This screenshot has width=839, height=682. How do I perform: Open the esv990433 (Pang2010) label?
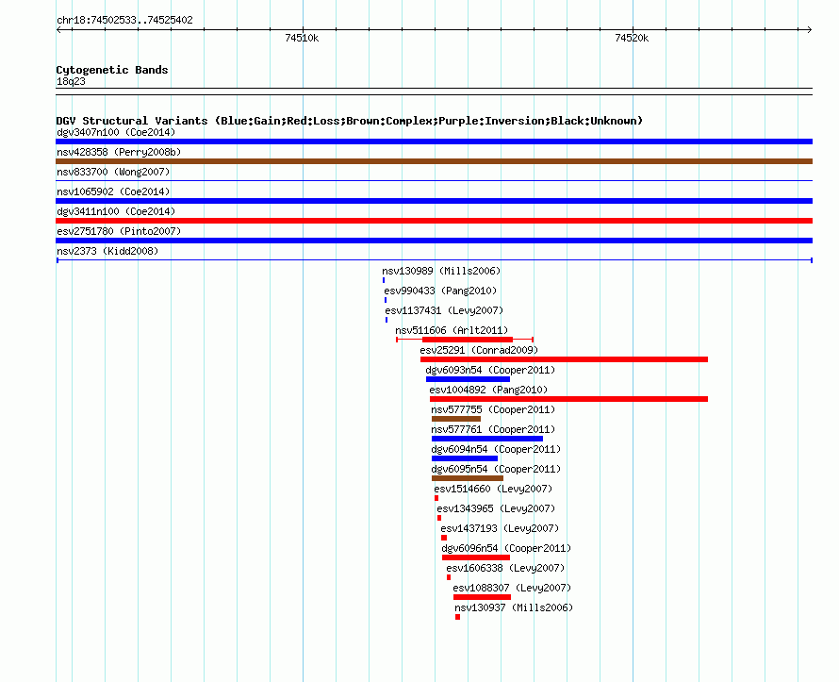click(x=440, y=291)
